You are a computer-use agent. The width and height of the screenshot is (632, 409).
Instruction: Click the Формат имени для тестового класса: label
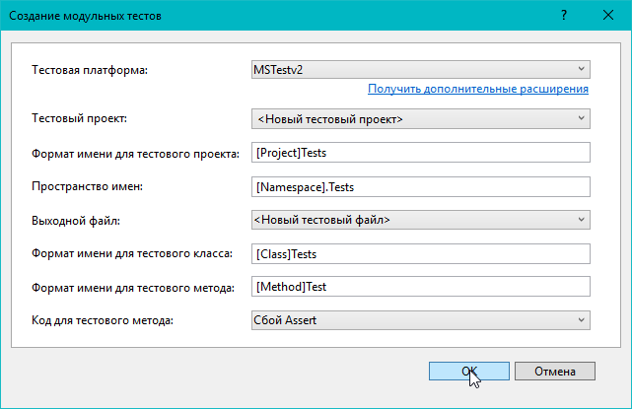coord(132,253)
